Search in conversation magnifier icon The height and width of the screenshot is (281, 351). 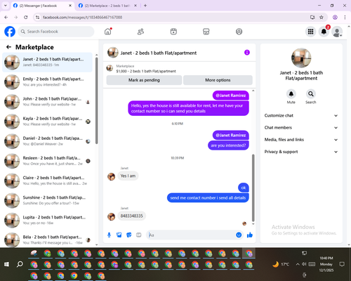(x=310, y=94)
